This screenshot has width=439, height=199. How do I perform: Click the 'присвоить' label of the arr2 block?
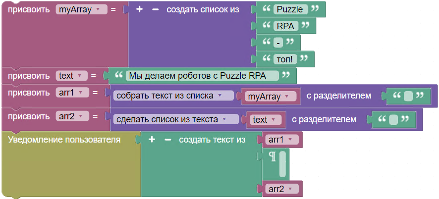click(29, 116)
